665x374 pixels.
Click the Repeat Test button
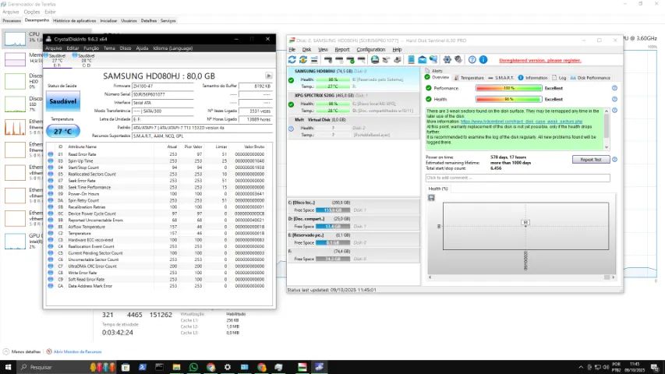(x=591, y=160)
